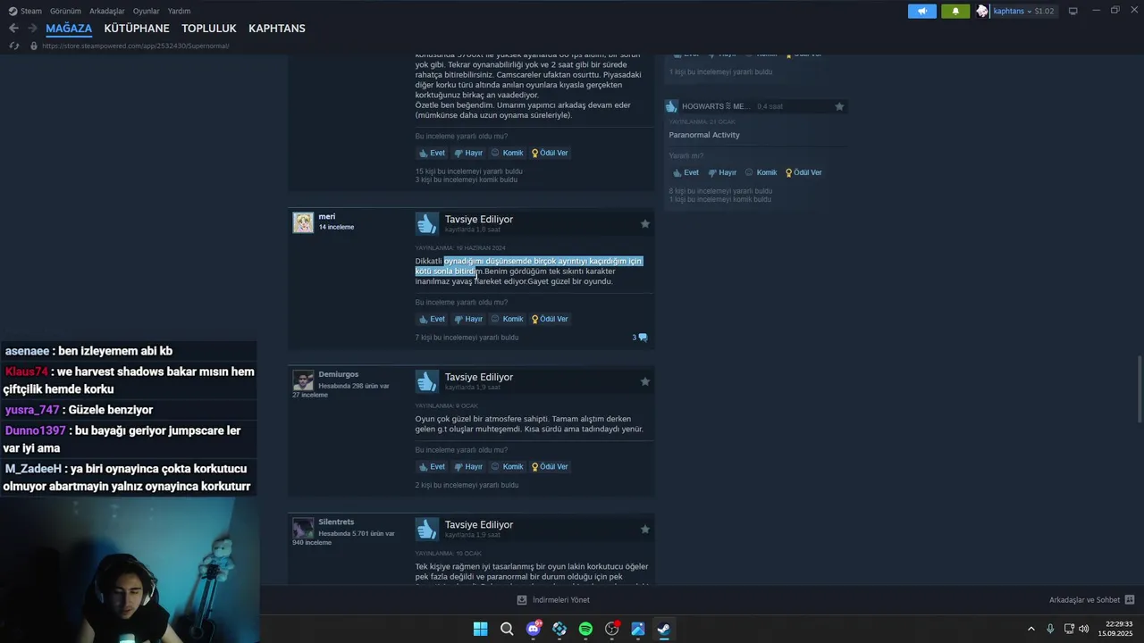Reload the store page
This screenshot has height=643, width=1144.
14,46
